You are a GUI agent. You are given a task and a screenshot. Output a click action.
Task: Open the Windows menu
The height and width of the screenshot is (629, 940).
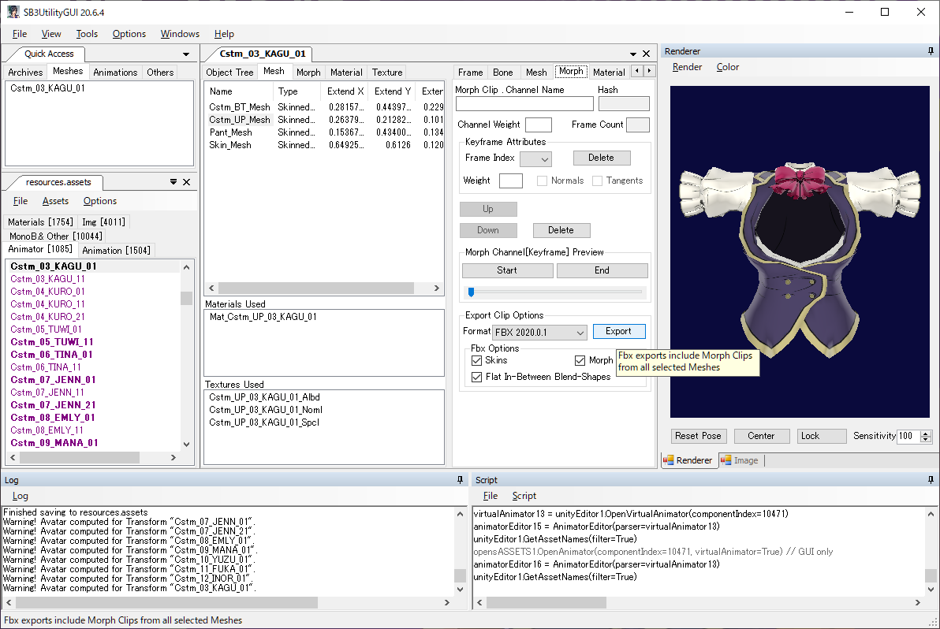click(180, 34)
